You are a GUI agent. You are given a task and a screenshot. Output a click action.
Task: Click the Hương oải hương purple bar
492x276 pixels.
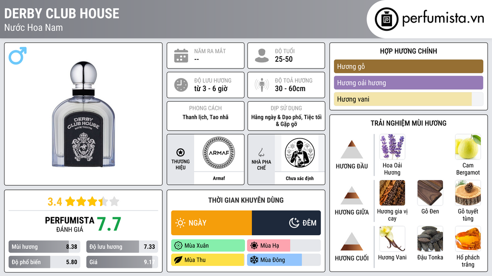pos(408,83)
